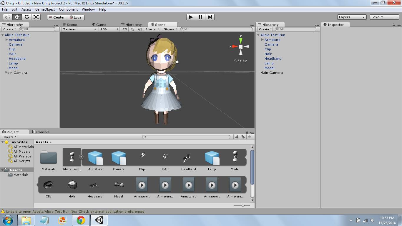The width and height of the screenshot is (402, 226).
Task: Open the File menu
Action: (x=5, y=9)
